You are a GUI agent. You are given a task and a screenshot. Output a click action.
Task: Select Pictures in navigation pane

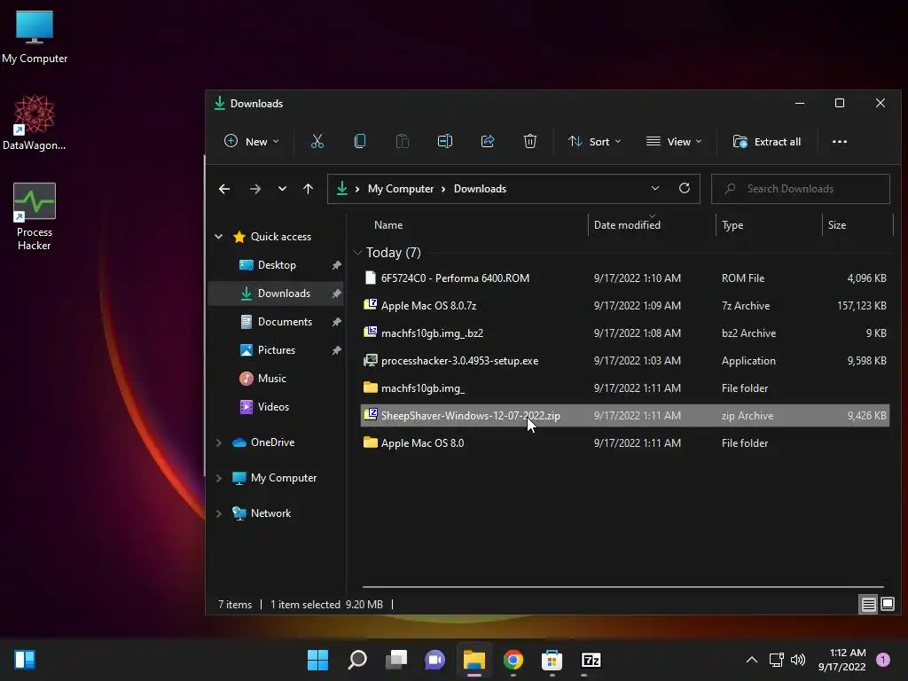276,349
